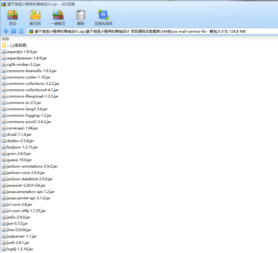Select commons-fileupload-1.3.3.jar file
Screen dimensions: 278x253
coord(30,96)
